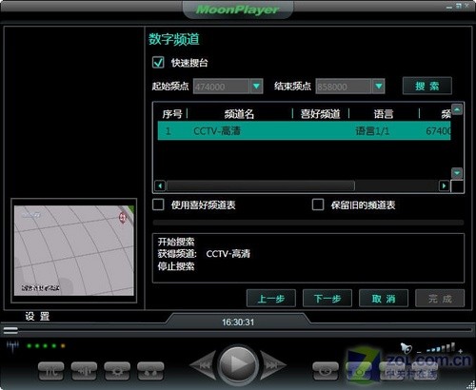Click the 搜索 search button
The height and width of the screenshot is (390, 476).
pos(427,86)
